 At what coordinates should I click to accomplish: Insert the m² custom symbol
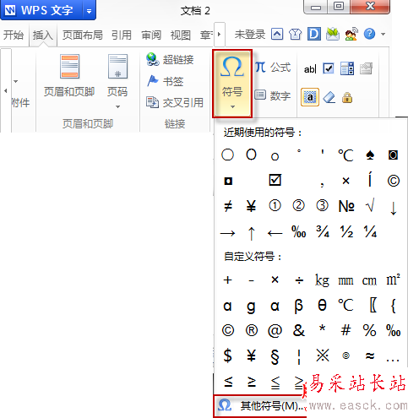click(393, 280)
